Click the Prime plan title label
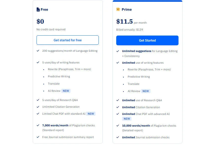The image size is (213, 145). pos(127,9)
